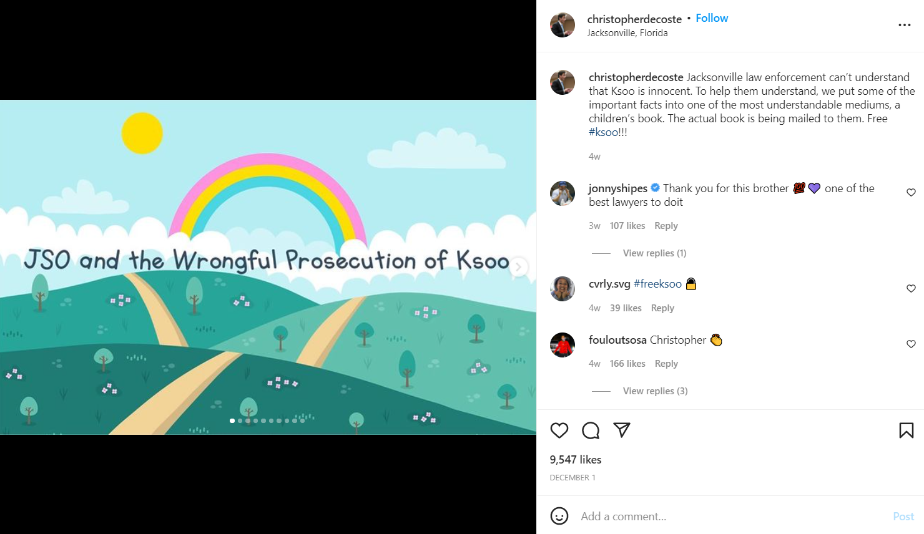
Task: Click the Add a comment field
Action: 730,517
